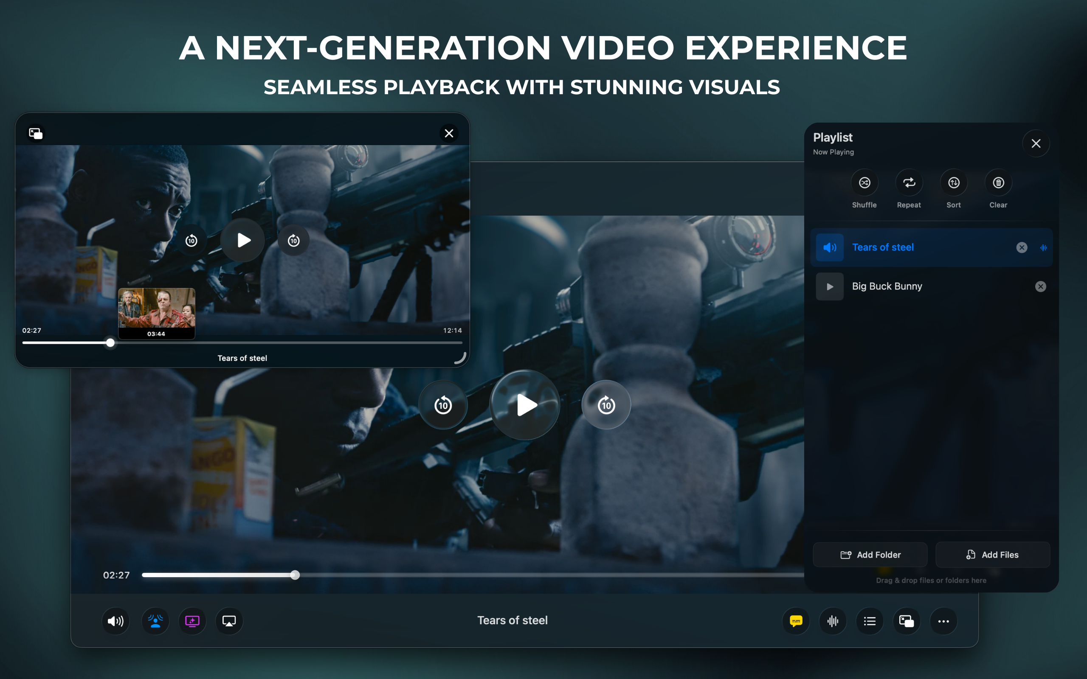Mute audio using the speaker icon

point(115,621)
